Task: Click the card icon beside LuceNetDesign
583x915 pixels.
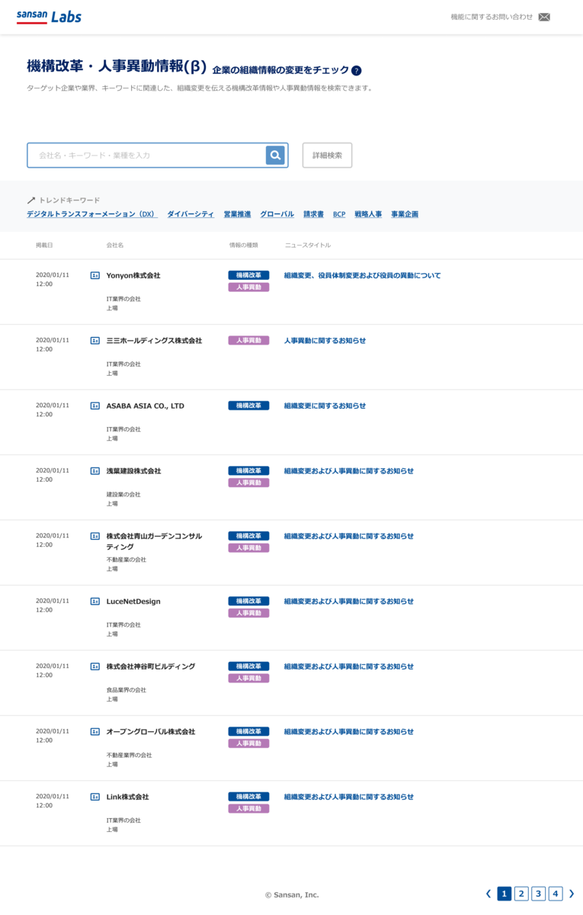Action: pyautogui.click(x=95, y=602)
